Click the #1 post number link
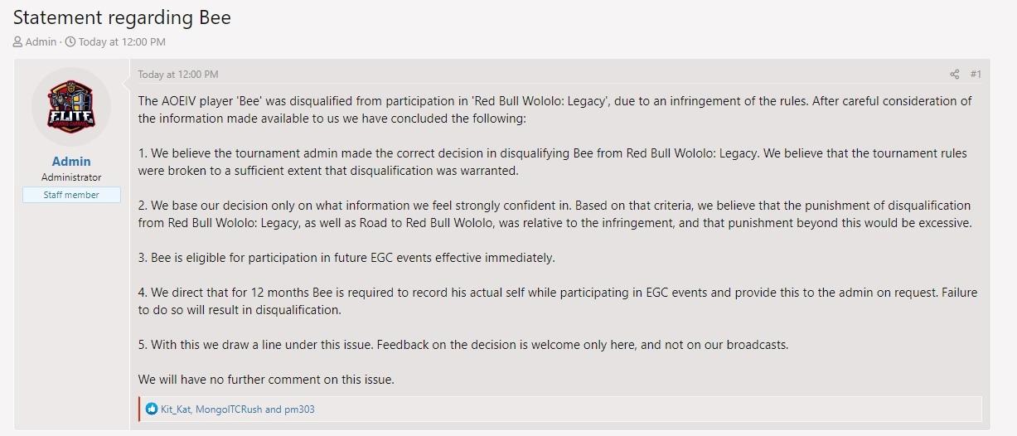 click(x=976, y=75)
